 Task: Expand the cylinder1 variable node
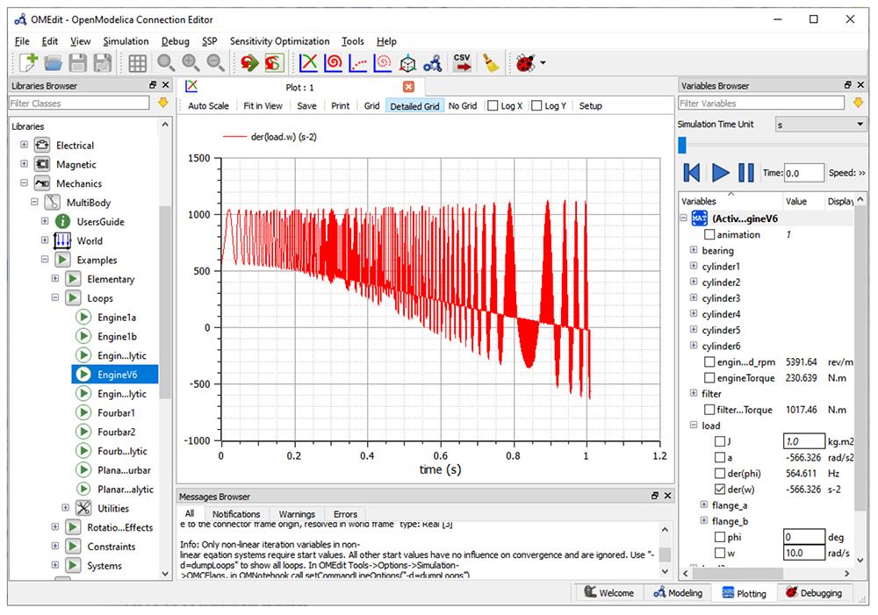click(x=694, y=266)
